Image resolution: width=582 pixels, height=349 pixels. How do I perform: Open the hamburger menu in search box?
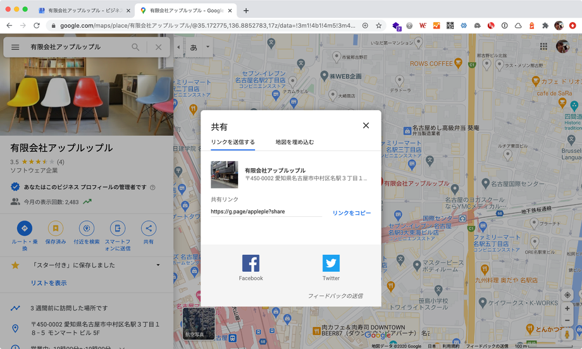coord(15,47)
